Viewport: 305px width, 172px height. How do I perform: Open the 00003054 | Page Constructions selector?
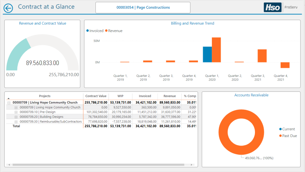[x=143, y=8]
